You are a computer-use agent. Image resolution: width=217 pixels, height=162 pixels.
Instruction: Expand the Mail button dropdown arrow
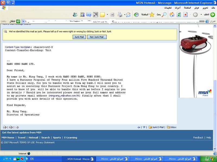125,15
